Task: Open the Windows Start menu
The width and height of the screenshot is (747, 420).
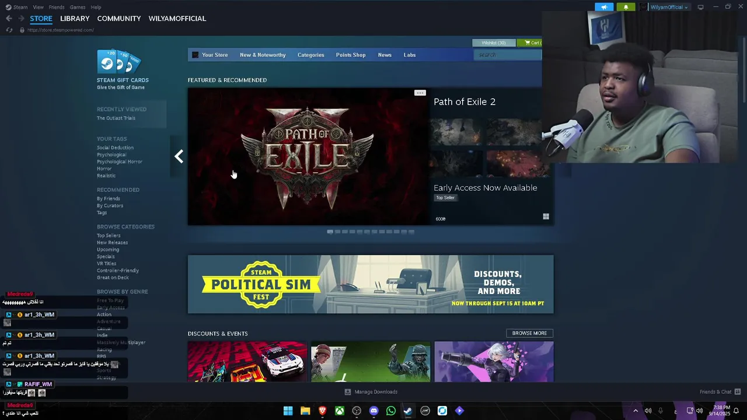Action: [x=288, y=411]
